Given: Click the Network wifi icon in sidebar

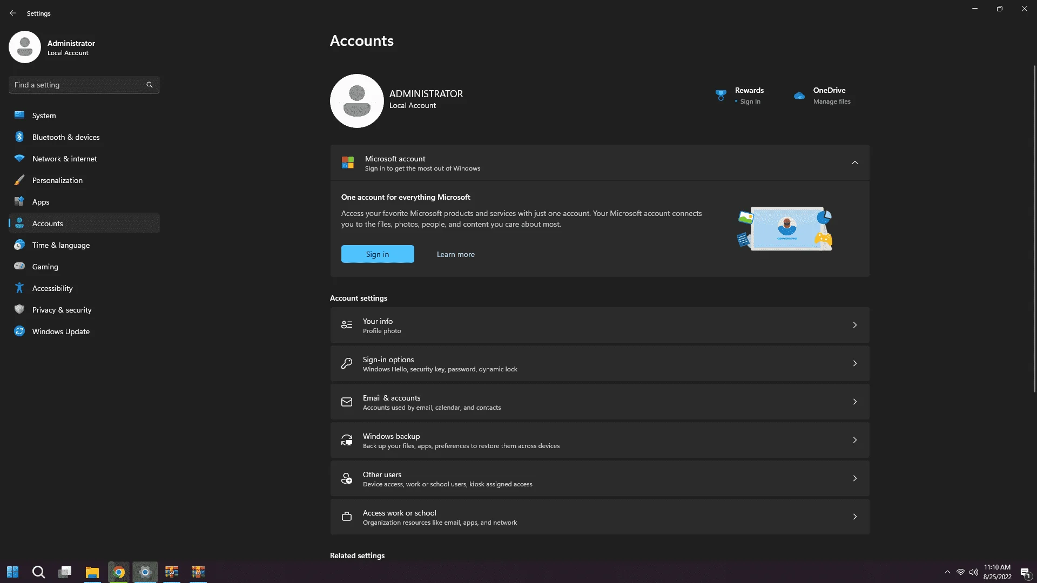Looking at the screenshot, I should click(19, 158).
